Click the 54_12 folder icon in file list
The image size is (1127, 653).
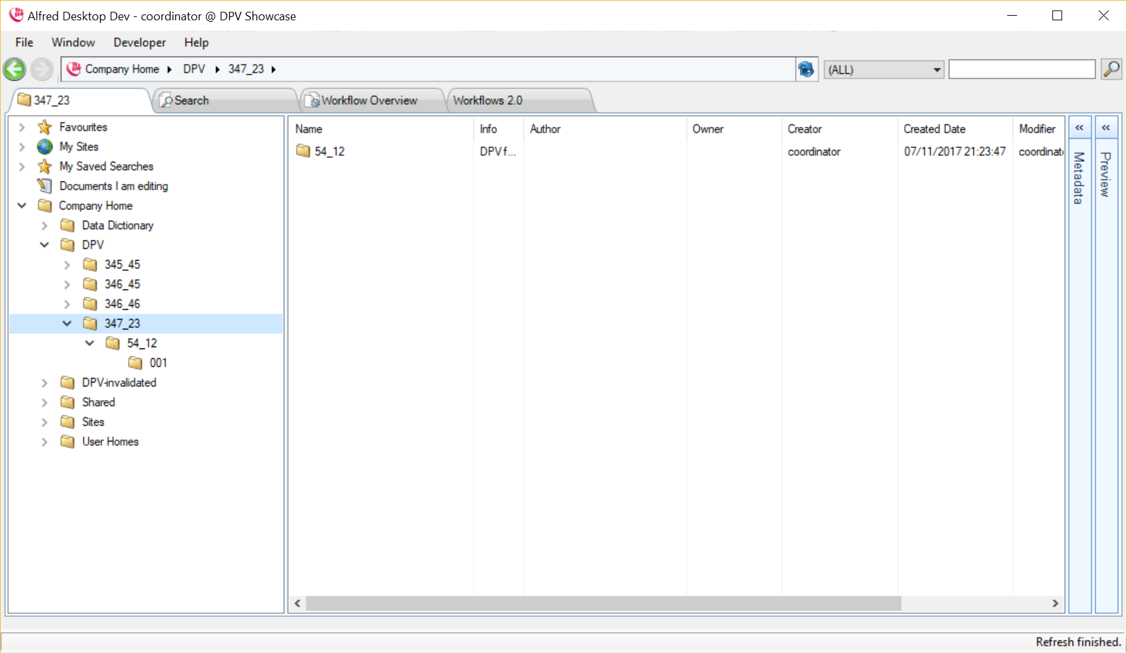click(x=303, y=151)
